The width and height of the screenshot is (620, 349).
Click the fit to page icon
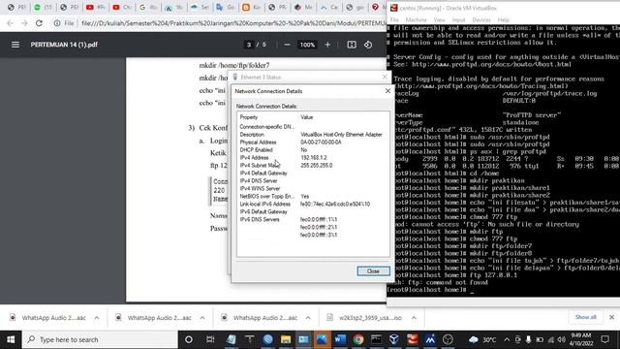352,45
